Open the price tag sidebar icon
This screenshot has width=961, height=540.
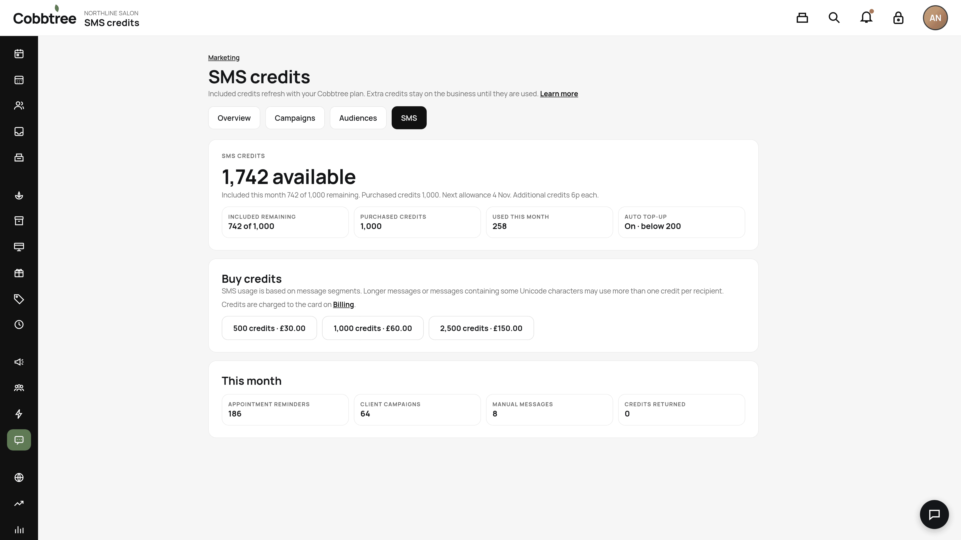tap(19, 299)
